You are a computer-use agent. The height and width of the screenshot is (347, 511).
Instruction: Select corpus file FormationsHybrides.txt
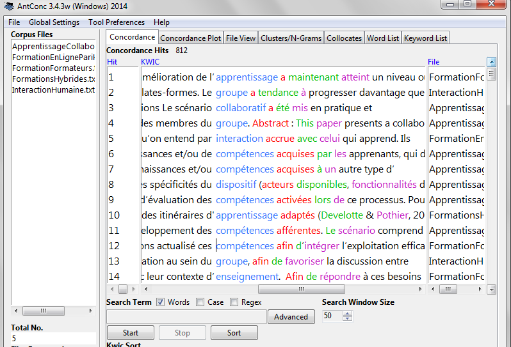click(x=53, y=79)
